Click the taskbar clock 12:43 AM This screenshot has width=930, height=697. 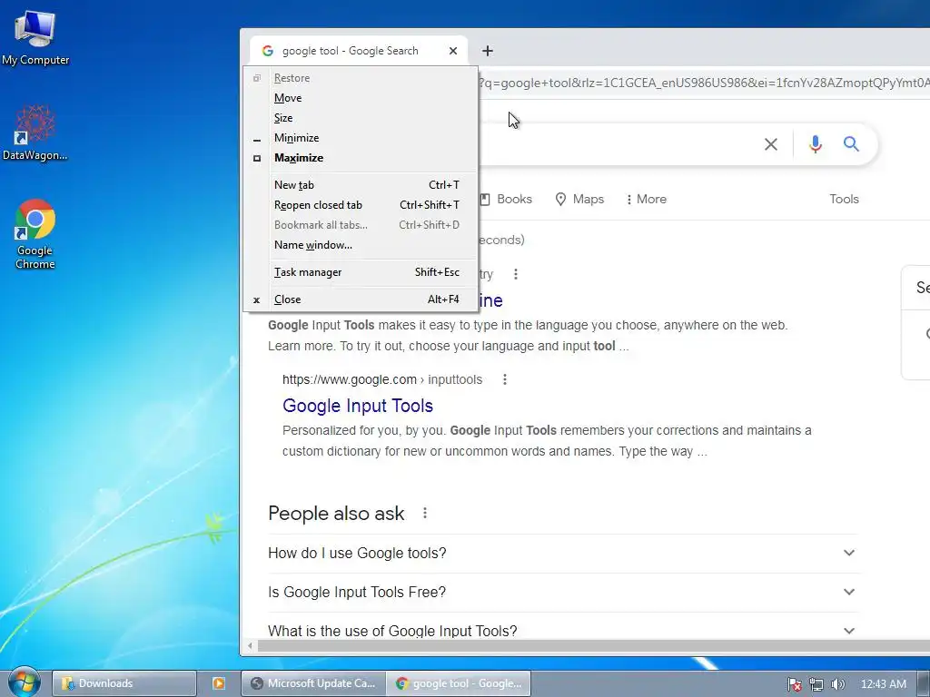883,684
